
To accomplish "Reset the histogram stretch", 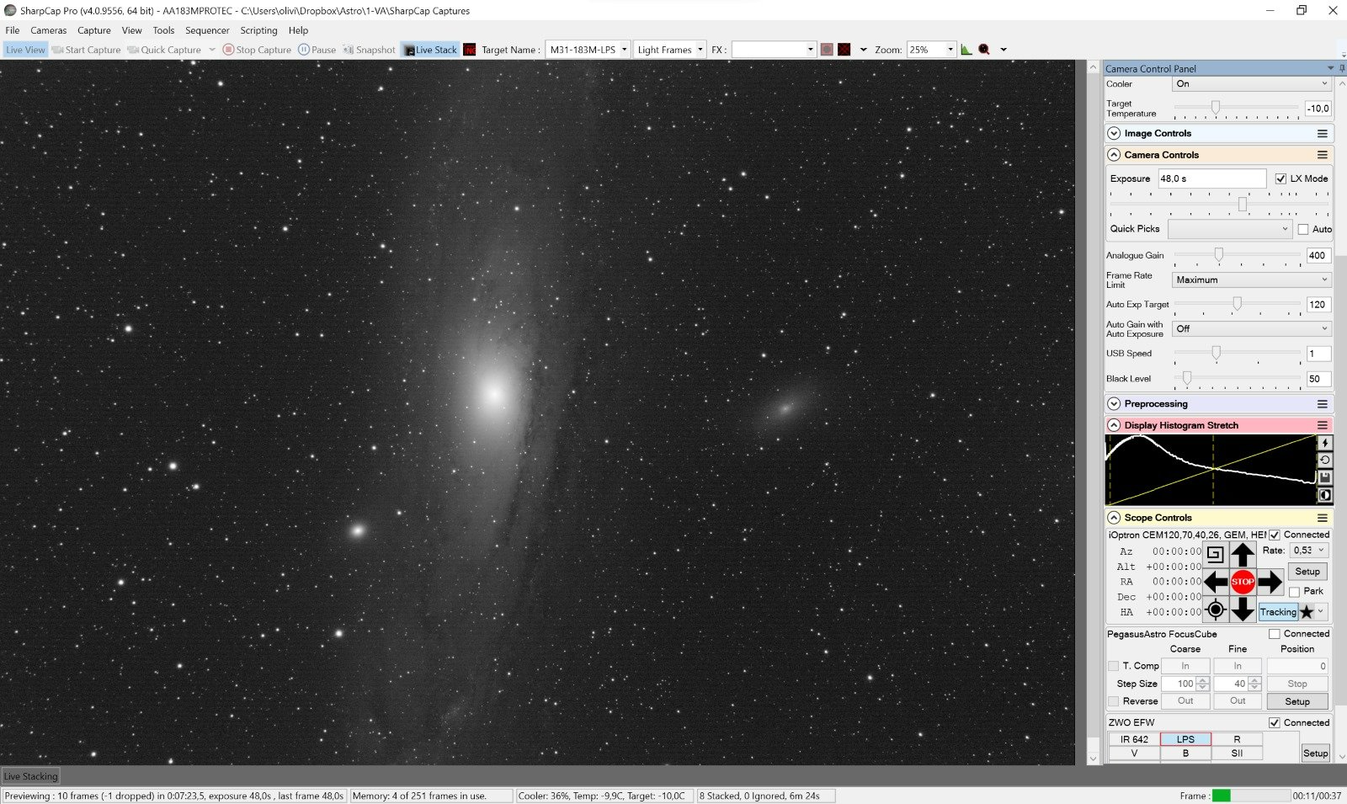I will (x=1324, y=461).
